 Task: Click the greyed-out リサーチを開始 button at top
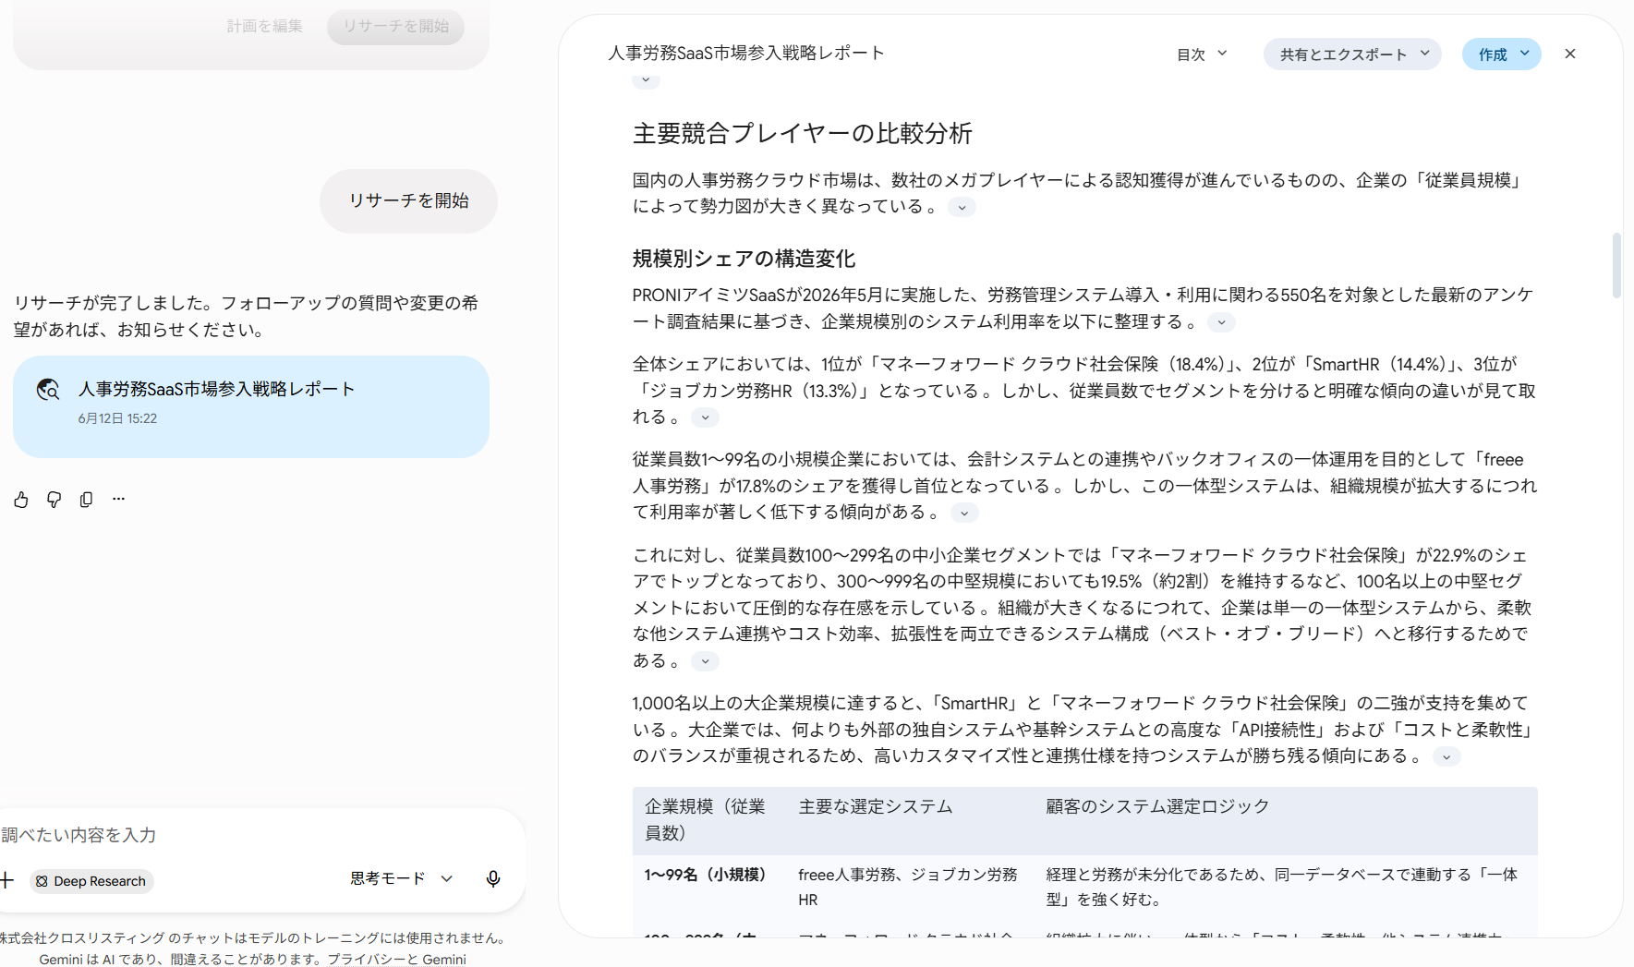pyautogui.click(x=395, y=26)
